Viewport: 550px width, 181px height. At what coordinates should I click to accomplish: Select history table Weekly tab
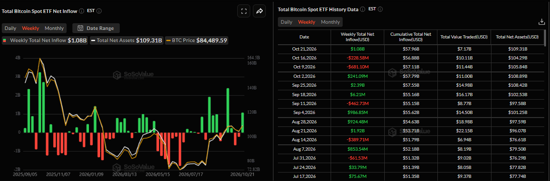point(306,22)
